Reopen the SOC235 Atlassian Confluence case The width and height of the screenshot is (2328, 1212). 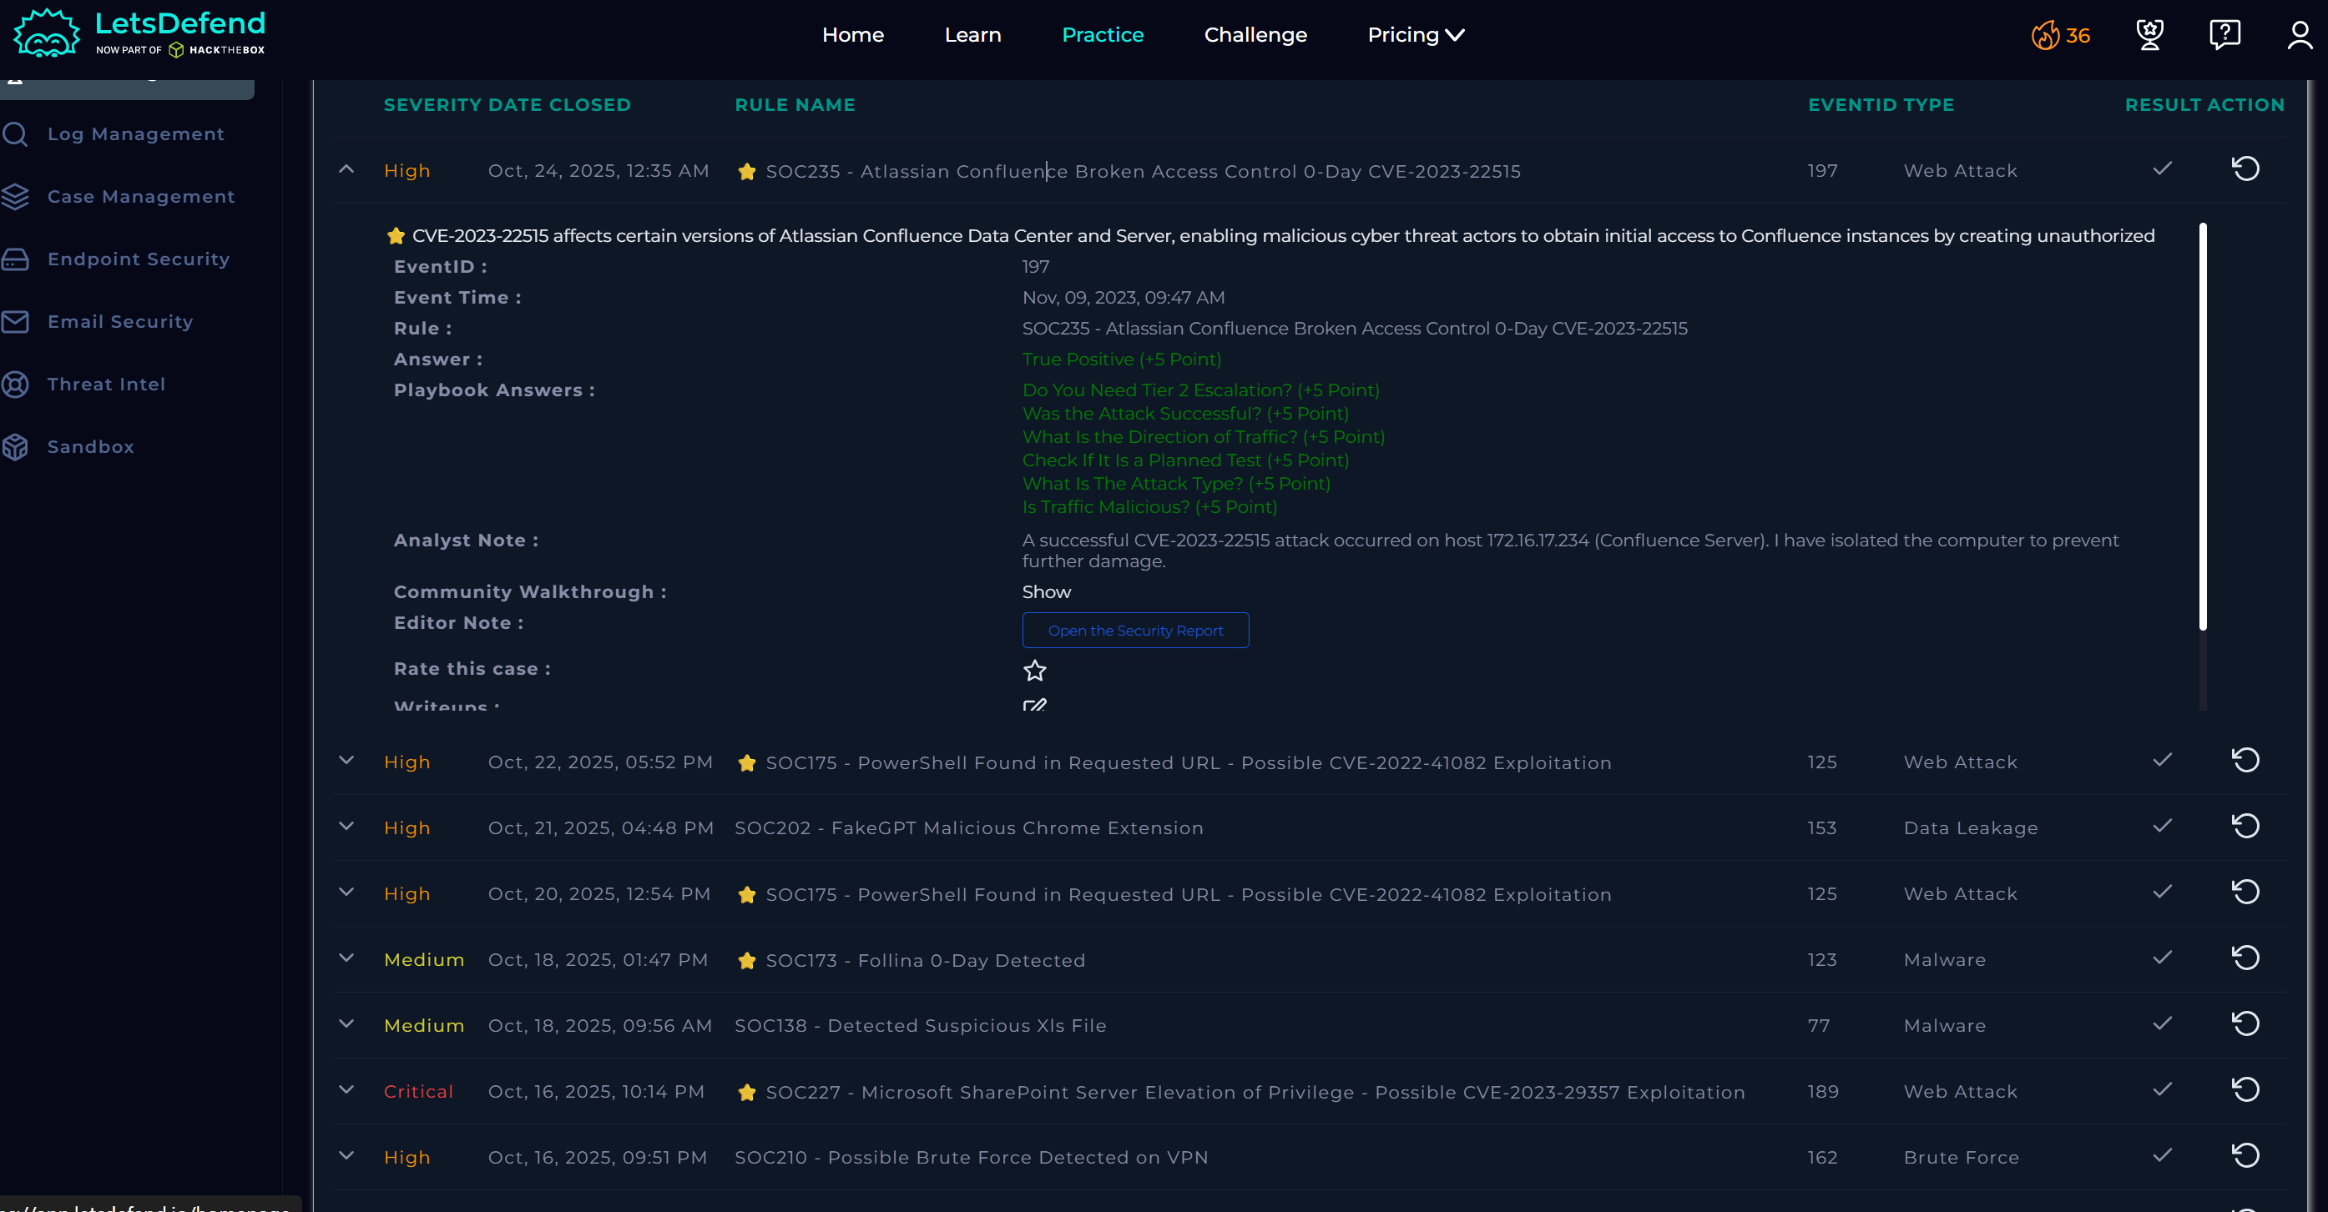pyautogui.click(x=2245, y=168)
